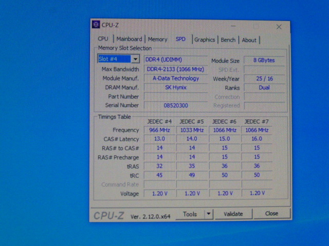Click the 25 / 16 Week/Year value
The image size is (329, 246).
[x=264, y=78]
